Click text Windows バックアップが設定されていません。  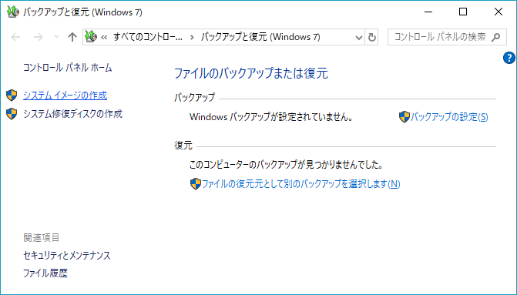pyautogui.click(x=271, y=116)
